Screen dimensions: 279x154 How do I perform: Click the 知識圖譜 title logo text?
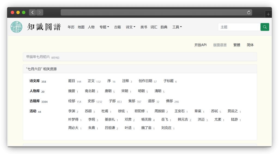pyautogui.click(x=44, y=27)
